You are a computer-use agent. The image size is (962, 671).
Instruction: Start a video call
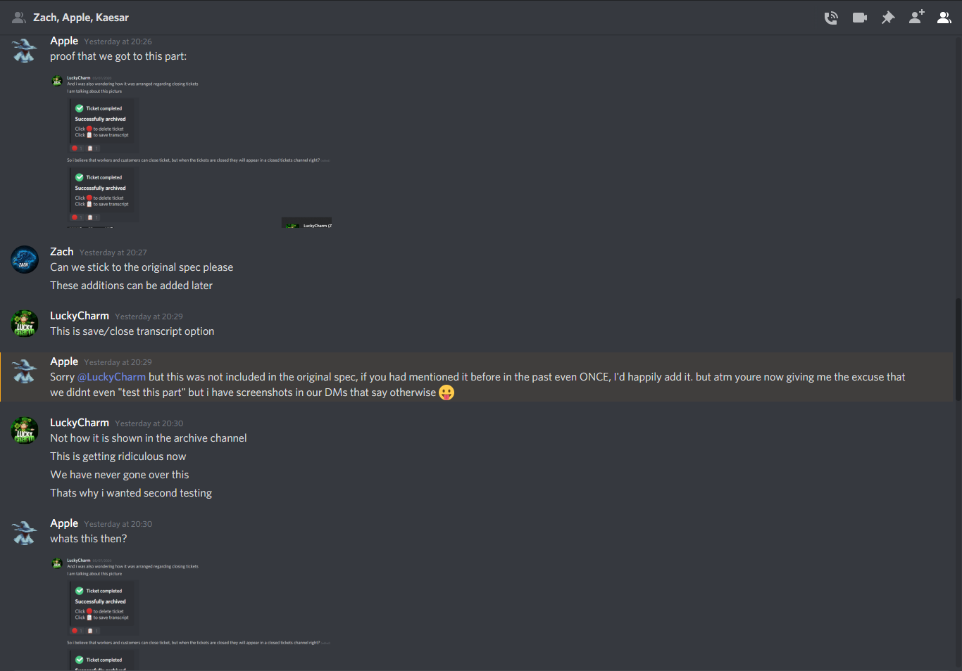(x=859, y=18)
